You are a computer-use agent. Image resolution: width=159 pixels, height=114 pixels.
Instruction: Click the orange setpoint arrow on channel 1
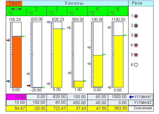[8, 40]
